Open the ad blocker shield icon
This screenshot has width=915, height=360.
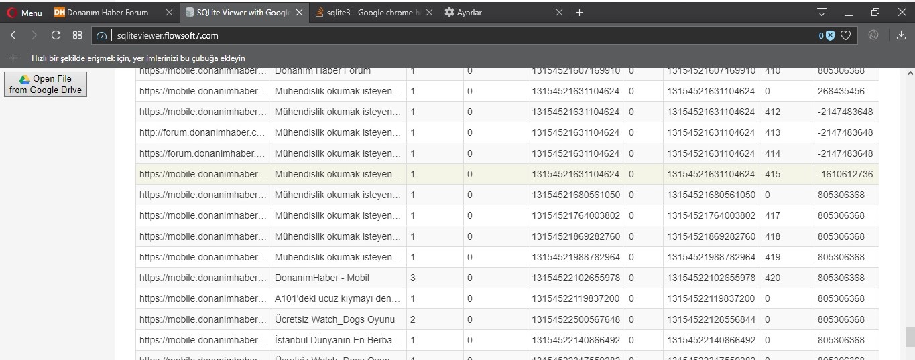click(x=830, y=36)
